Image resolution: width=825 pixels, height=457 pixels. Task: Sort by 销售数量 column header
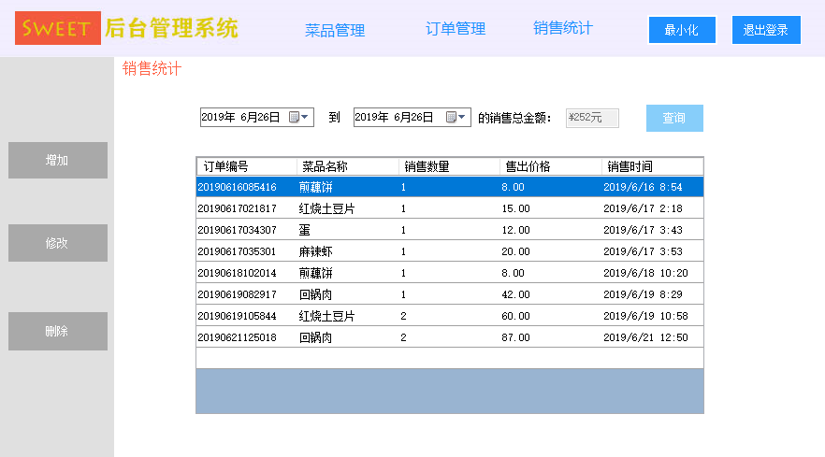[x=449, y=166]
